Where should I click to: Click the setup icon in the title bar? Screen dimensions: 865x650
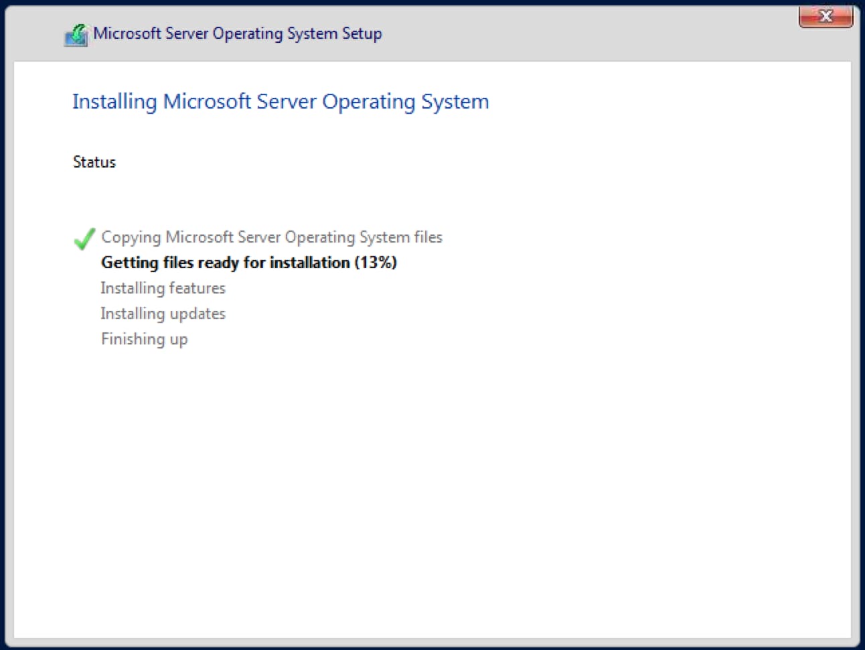[x=76, y=34]
